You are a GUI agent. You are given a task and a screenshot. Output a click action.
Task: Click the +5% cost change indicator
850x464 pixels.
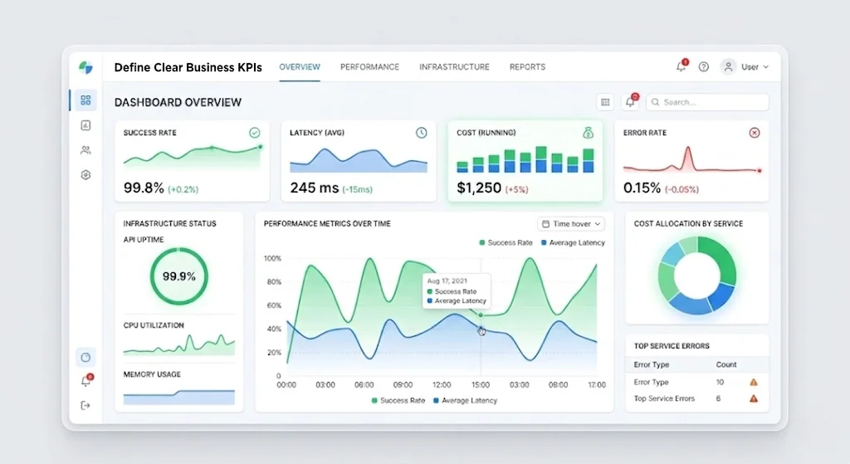point(516,190)
